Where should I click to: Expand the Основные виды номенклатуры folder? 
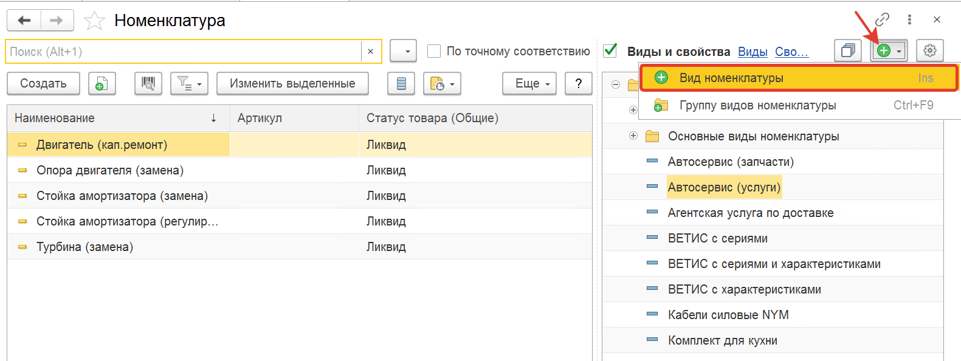[x=633, y=136]
